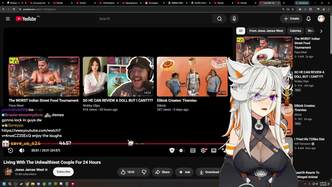Image resolution: width=332 pixels, height=187 pixels.
Task: Click the zoom magnifier in the address bar
Action: (x=283, y=9)
